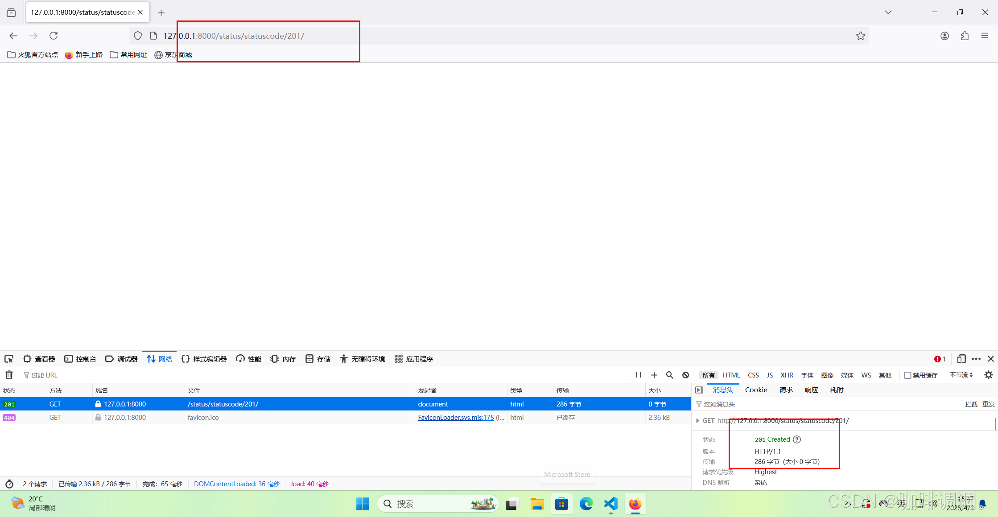
Task: Select the 所有 filter button
Action: (708, 375)
